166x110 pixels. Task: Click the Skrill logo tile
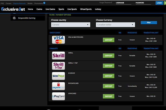coord(58,56)
